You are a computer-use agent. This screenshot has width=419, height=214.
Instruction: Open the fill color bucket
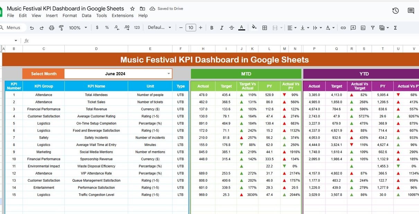[x=254, y=28]
